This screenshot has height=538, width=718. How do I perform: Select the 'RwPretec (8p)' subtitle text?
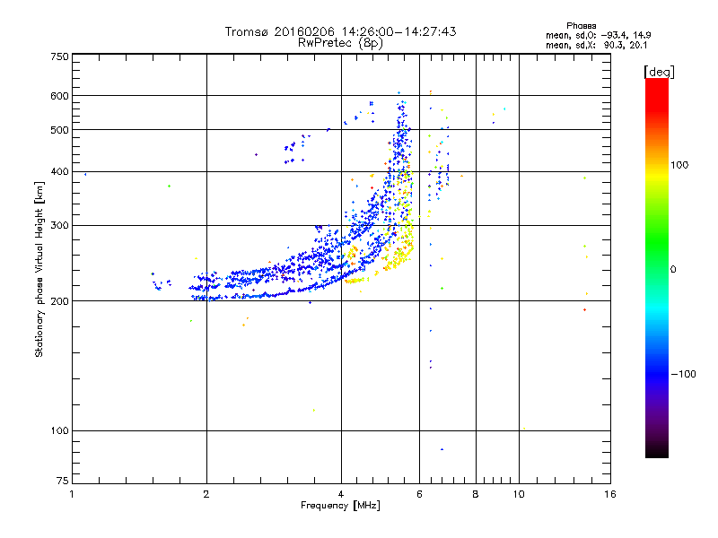[340, 43]
